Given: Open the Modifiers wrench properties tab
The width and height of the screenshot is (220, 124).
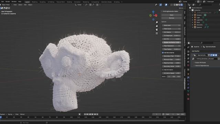Looking at the screenshot, I should pyautogui.click(x=188, y=77).
